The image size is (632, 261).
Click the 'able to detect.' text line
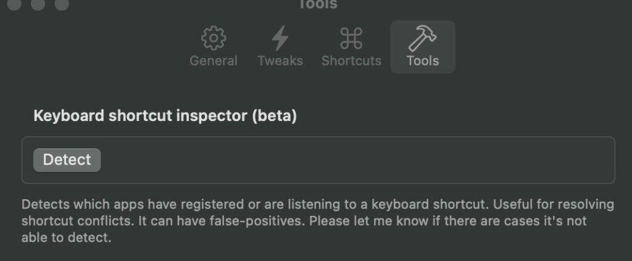pyautogui.click(x=66, y=238)
